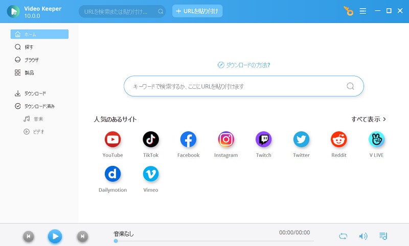
Task: Open the Vimeo site icon
Action: (x=150, y=174)
